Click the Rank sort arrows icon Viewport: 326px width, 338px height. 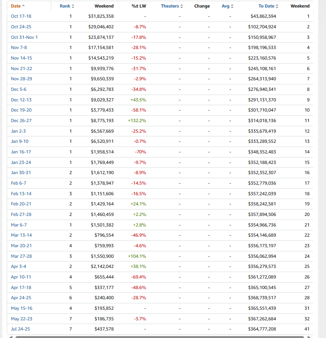tap(73, 6)
